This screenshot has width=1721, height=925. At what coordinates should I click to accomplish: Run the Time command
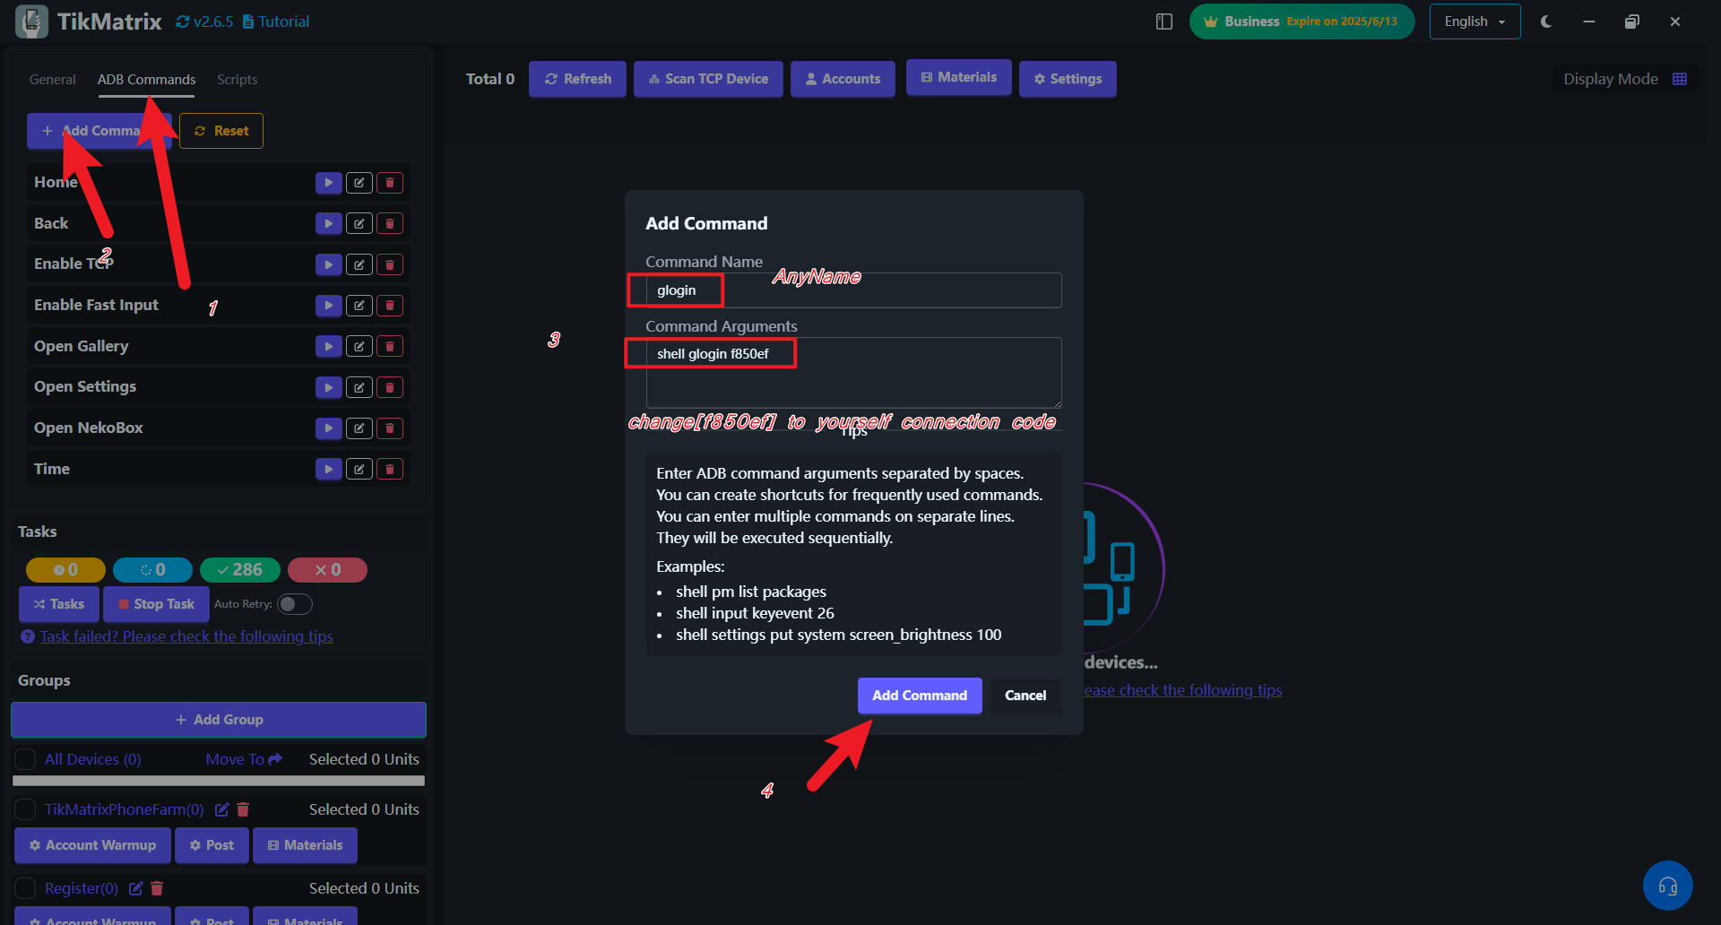(329, 469)
